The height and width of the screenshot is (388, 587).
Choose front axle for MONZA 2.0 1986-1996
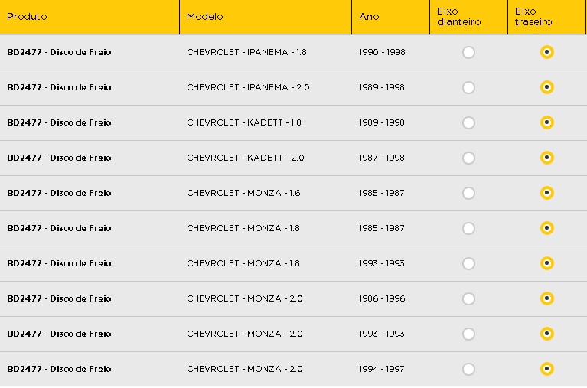coord(468,299)
